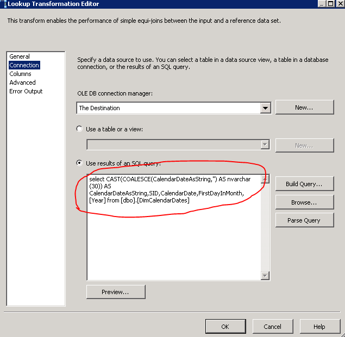The width and height of the screenshot is (345, 337).
Task: Open Help for the lookup editor
Action: pyautogui.click(x=319, y=327)
